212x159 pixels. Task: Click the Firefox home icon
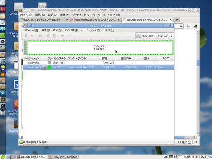point(196,26)
